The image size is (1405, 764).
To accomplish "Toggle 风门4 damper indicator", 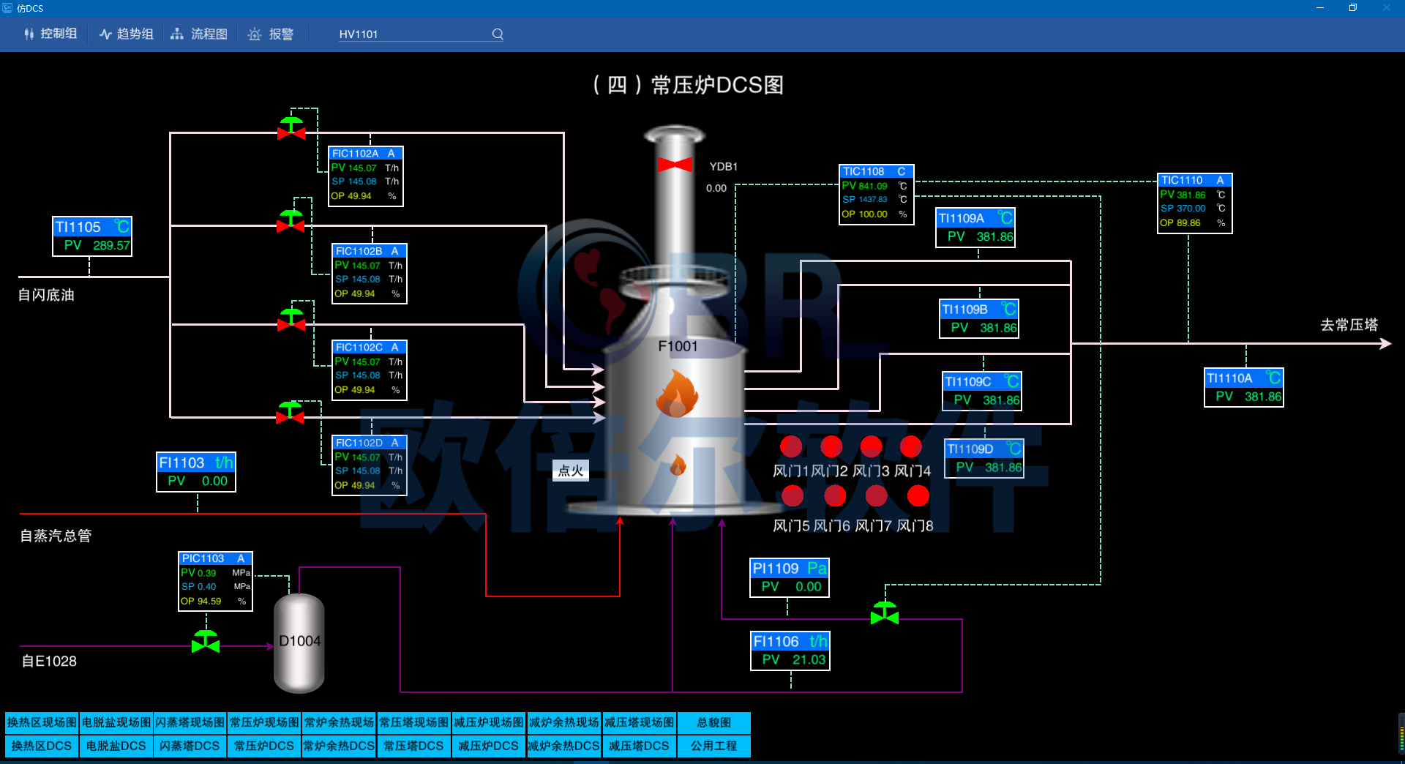I will click(911, 446).
